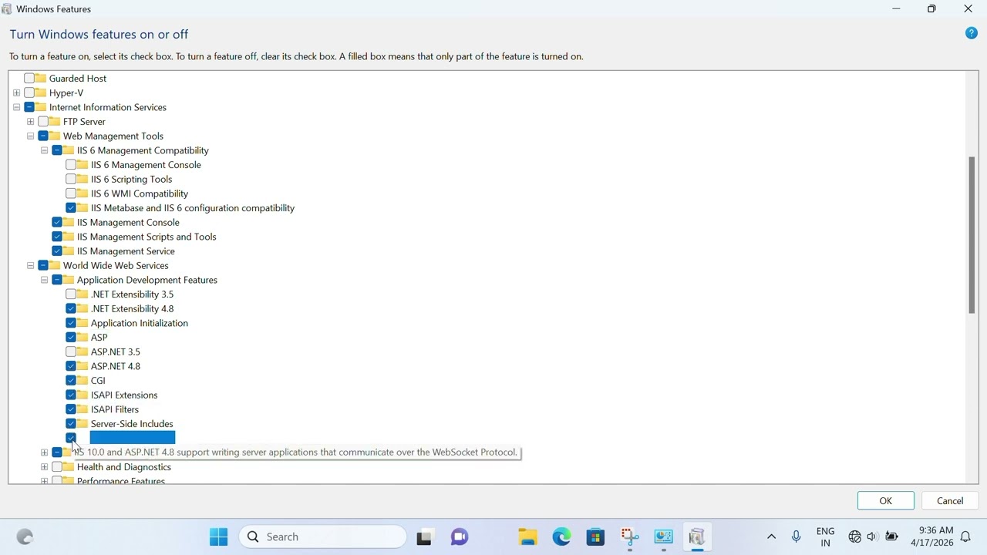Select ISAPI Extensions label
This screenshot has width=987, height=555.
coord(124,395)
